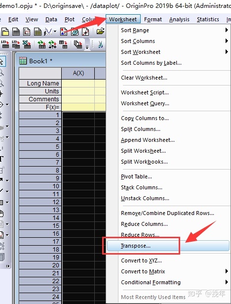Click the Clone Import table icon
231x304 pixels.
click(63, 44)
